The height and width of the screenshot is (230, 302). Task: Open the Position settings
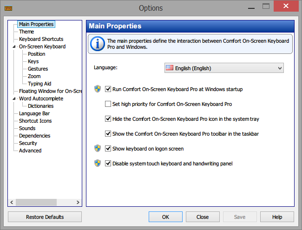click(x=37, y=54)
